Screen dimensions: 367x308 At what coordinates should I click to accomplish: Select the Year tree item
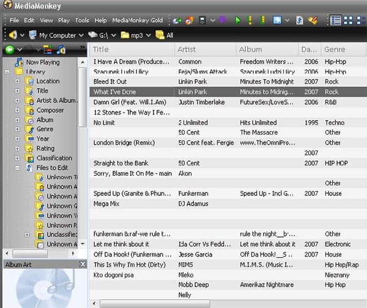click(x=43, y=138)
